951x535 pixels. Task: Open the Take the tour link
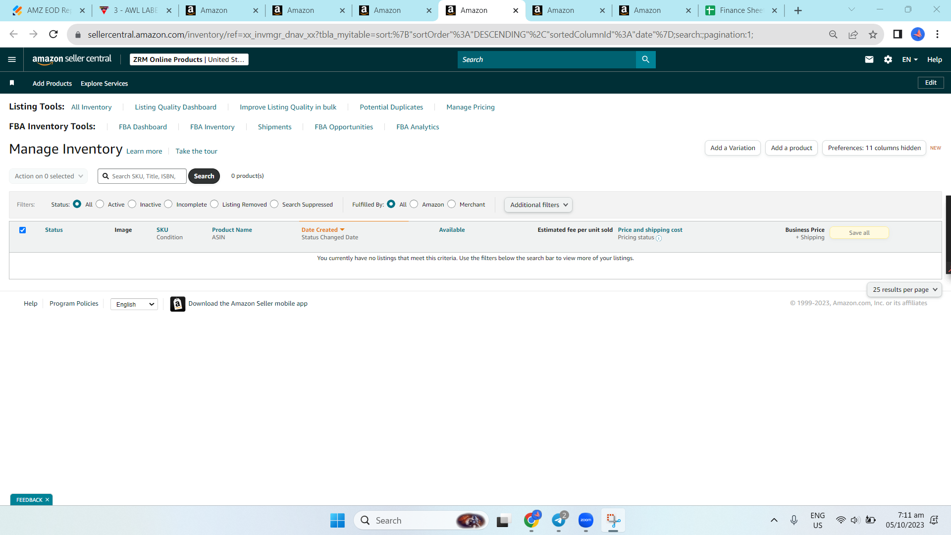[x=196, y=151]
